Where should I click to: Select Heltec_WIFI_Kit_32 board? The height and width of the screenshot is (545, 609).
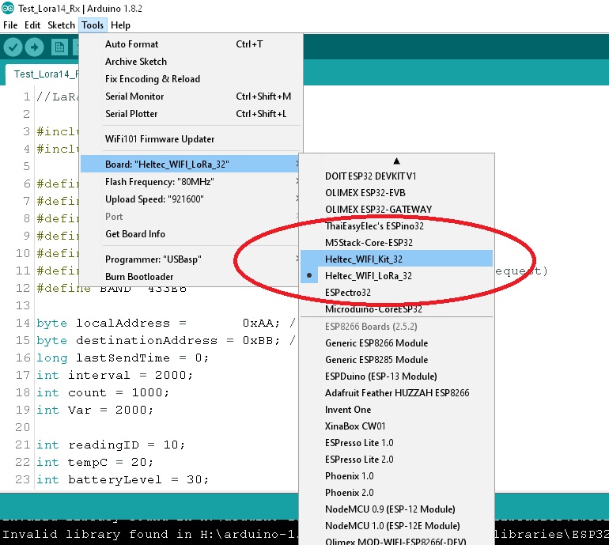[x=396, y=259]
